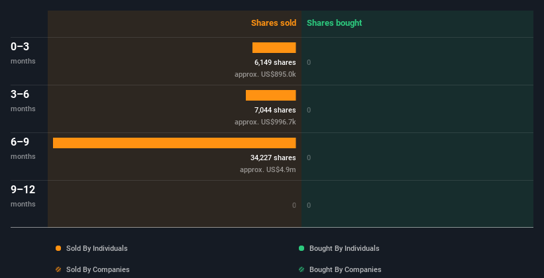Click shares bought zero in 0–3 months row

pos(309,62)
